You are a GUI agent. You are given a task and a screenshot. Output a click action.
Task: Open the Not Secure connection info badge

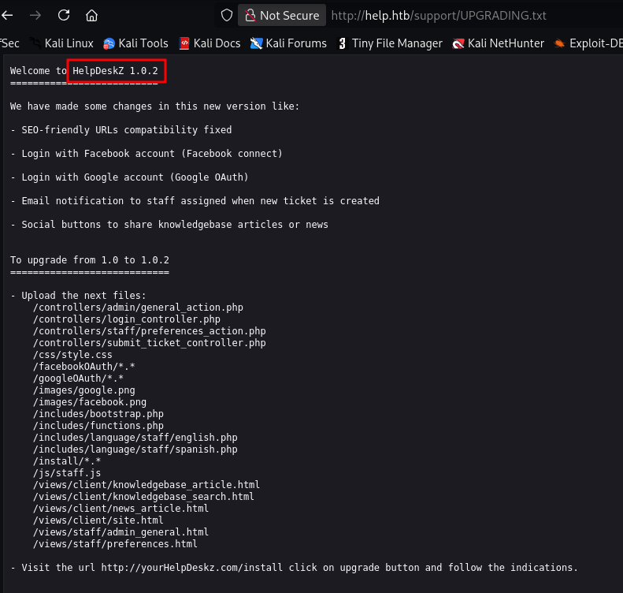tap(282, 16)
